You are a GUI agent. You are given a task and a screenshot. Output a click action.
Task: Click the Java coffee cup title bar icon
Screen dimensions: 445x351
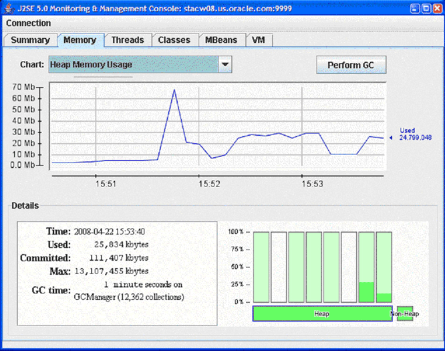tap(10, 8)
